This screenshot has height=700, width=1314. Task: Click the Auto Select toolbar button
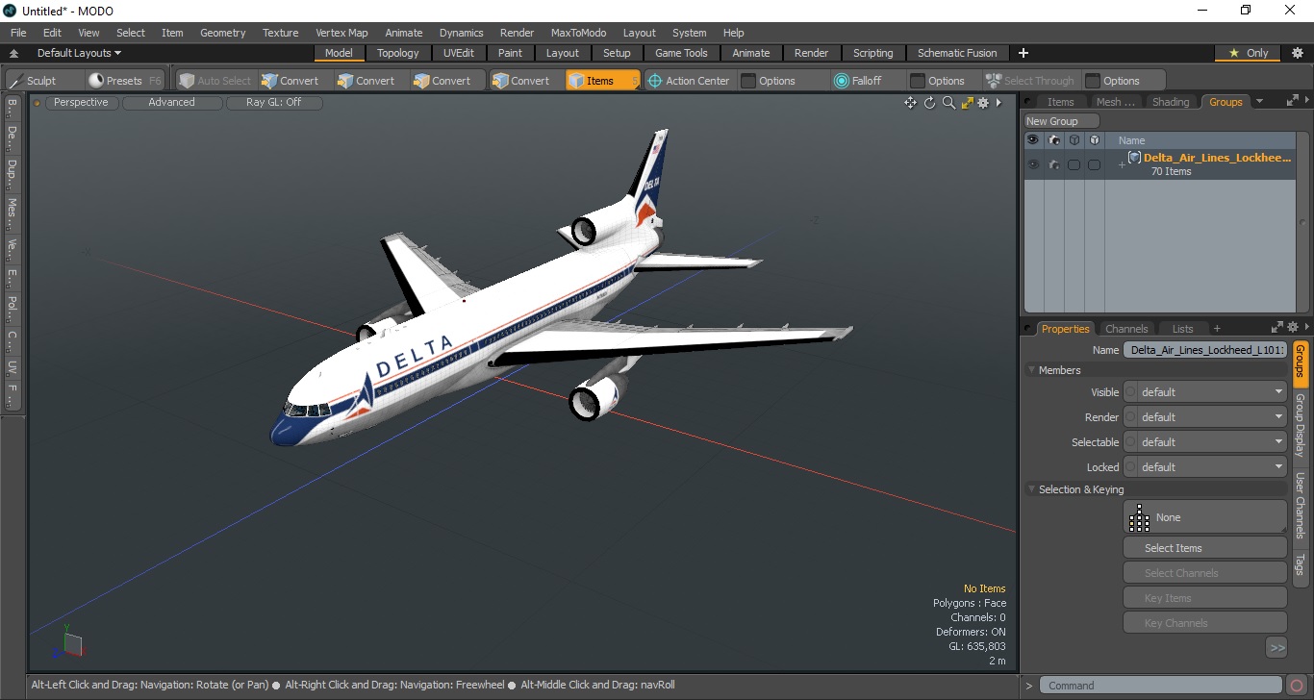pos(215,81)
